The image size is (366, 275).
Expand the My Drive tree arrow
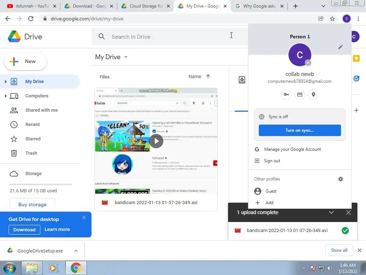click(6, 81)
